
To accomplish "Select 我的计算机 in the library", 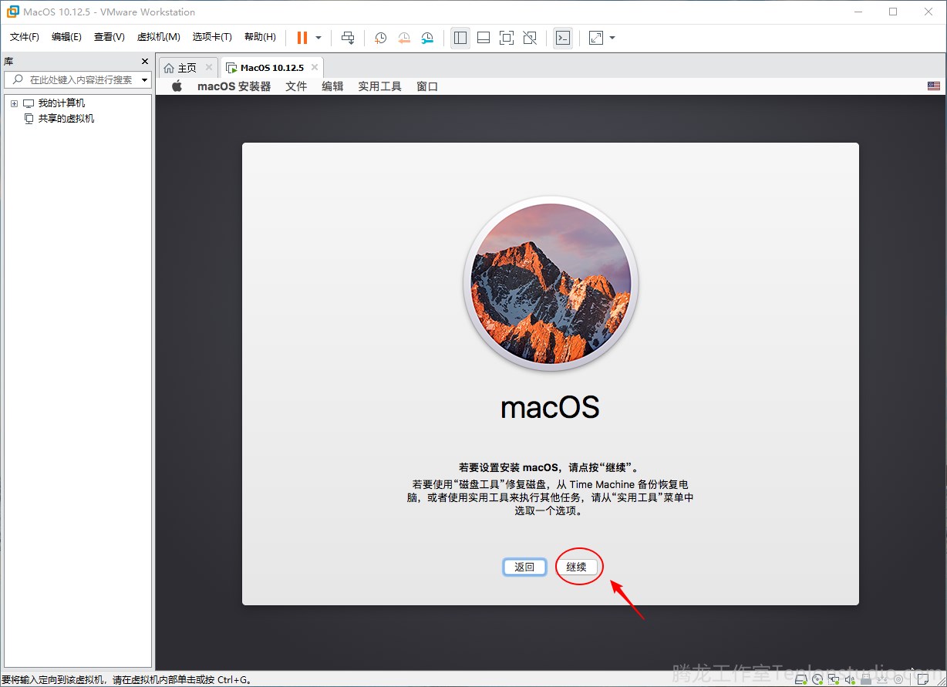I will click(x=62, y=103).
